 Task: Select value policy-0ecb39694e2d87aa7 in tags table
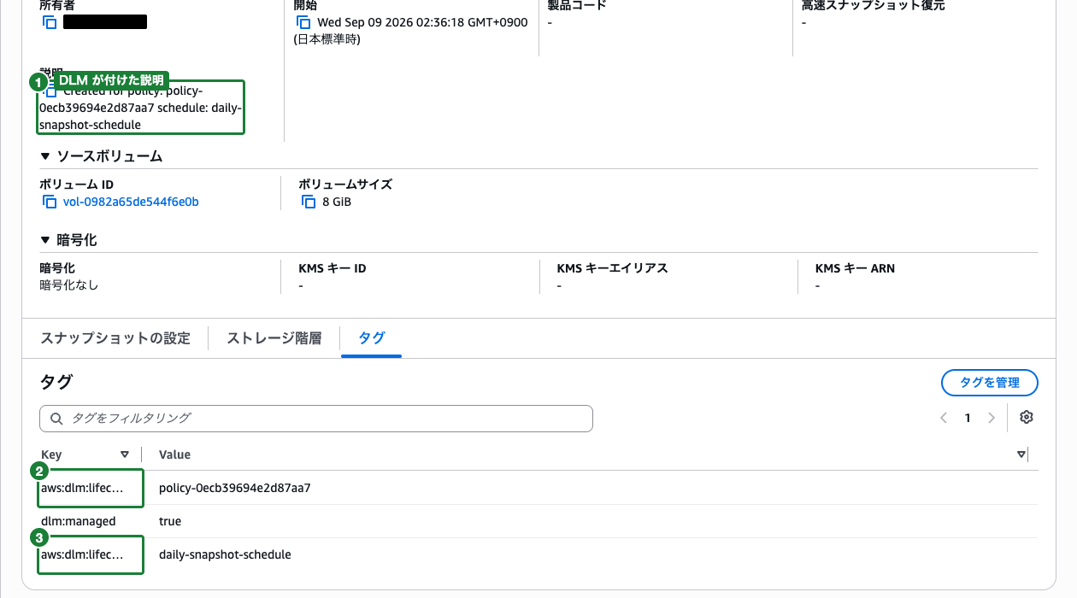[235, 489]
